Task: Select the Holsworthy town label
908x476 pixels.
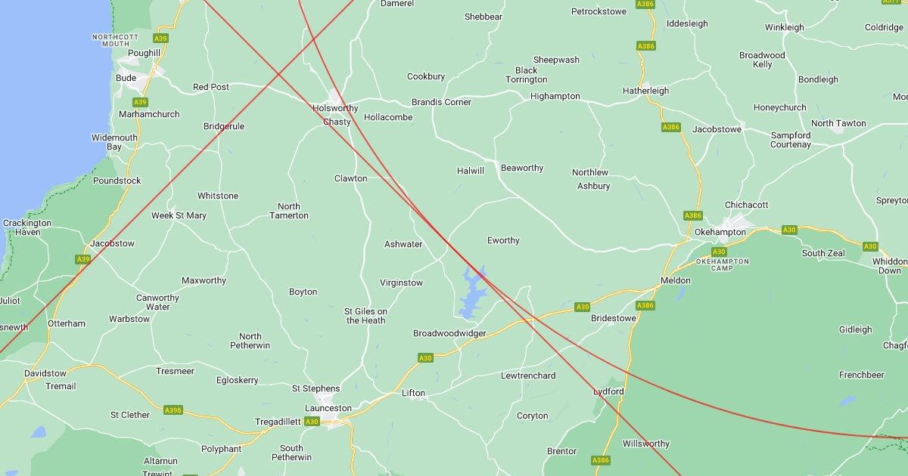Action: pos(335,108)
